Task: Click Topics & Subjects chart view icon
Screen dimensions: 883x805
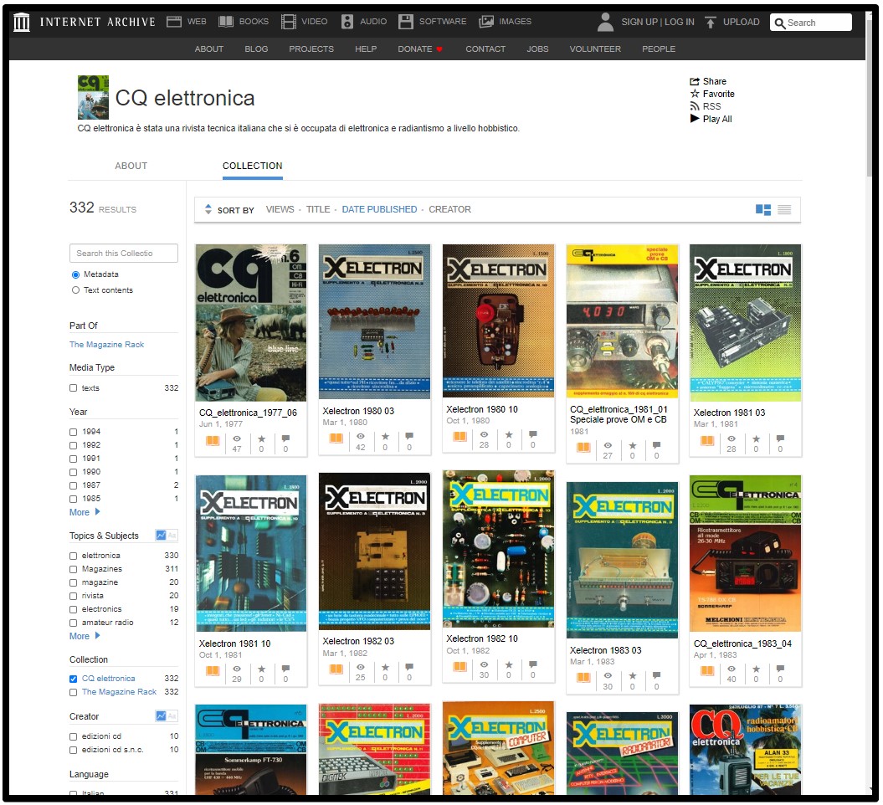Action: tap(161, 536)
